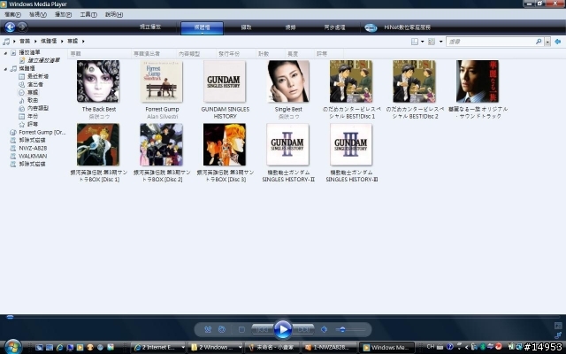The image size is (566, 354).
Task: Open the 檢視(V) View menu
Action: tap(37, 14)
